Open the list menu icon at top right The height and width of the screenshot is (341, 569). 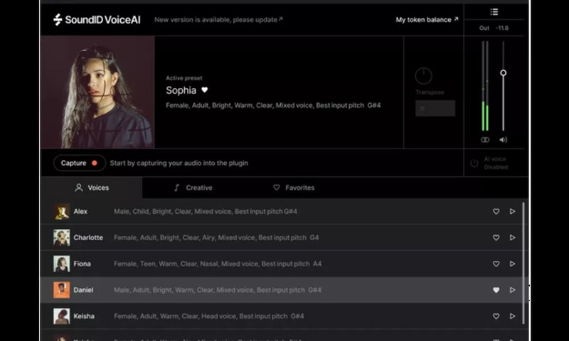click(494, 11)
